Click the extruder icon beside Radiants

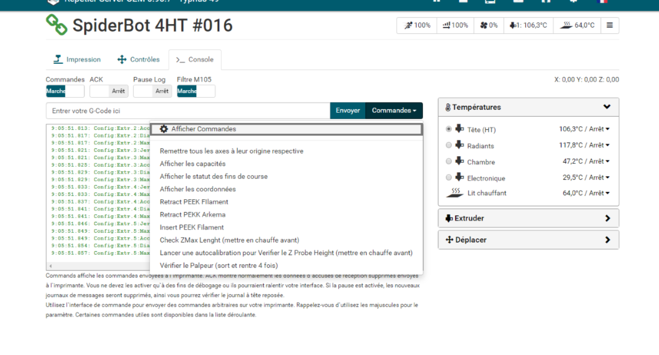(459, 145)
